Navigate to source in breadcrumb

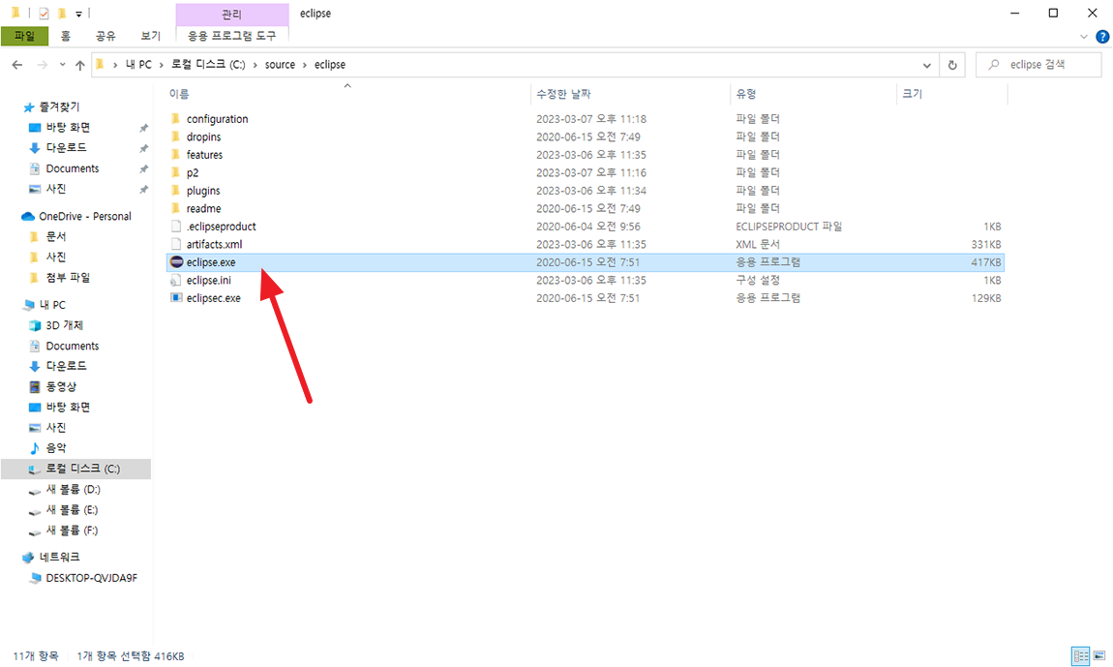280,65
